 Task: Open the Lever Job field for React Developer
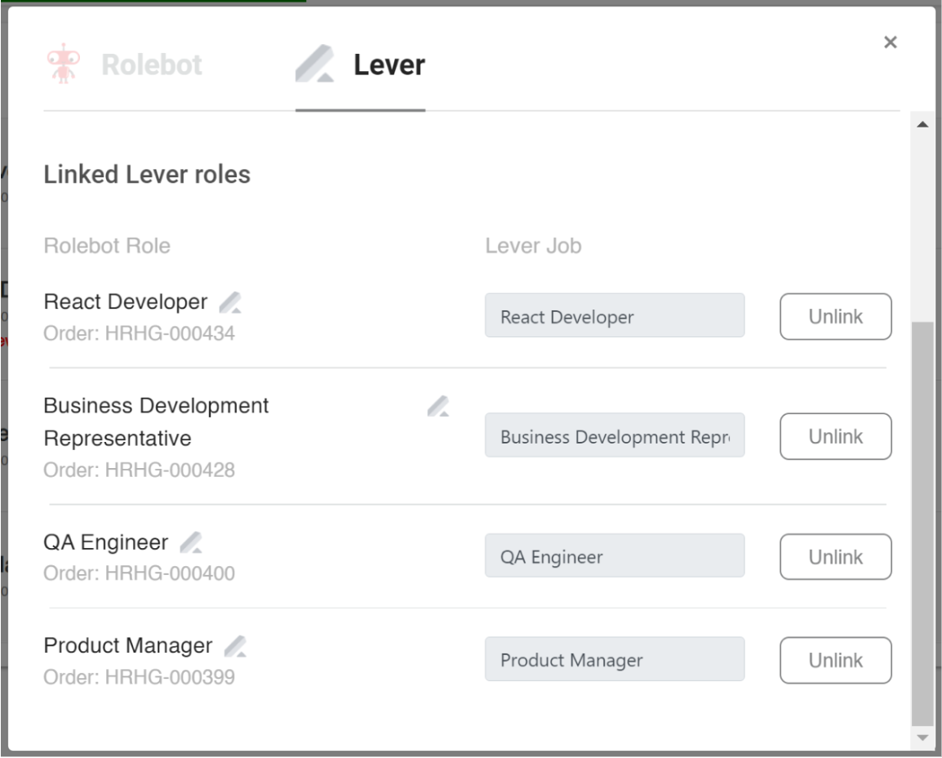coord(614,315)
